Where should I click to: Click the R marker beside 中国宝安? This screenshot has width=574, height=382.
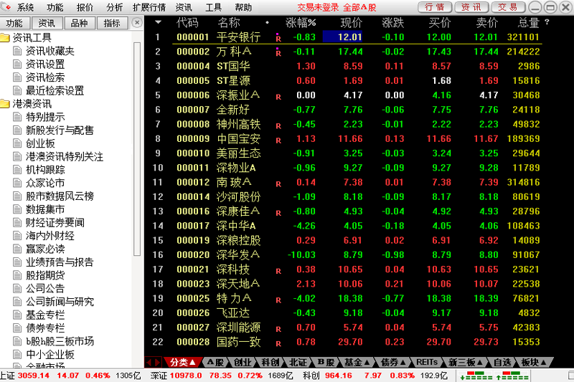click(x=278, y=140)
